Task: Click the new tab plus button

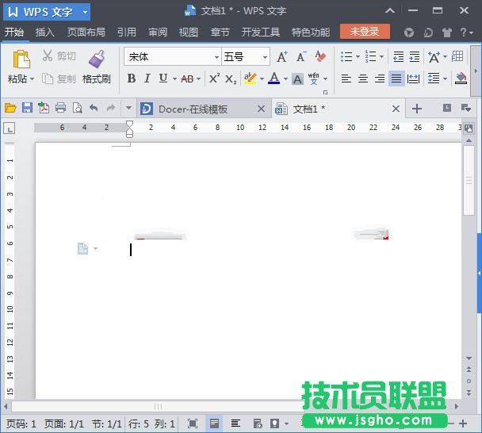Action: (x=417, y=109)
